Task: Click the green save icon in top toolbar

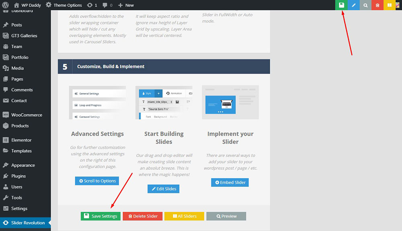Action: [x=341, y=5]
